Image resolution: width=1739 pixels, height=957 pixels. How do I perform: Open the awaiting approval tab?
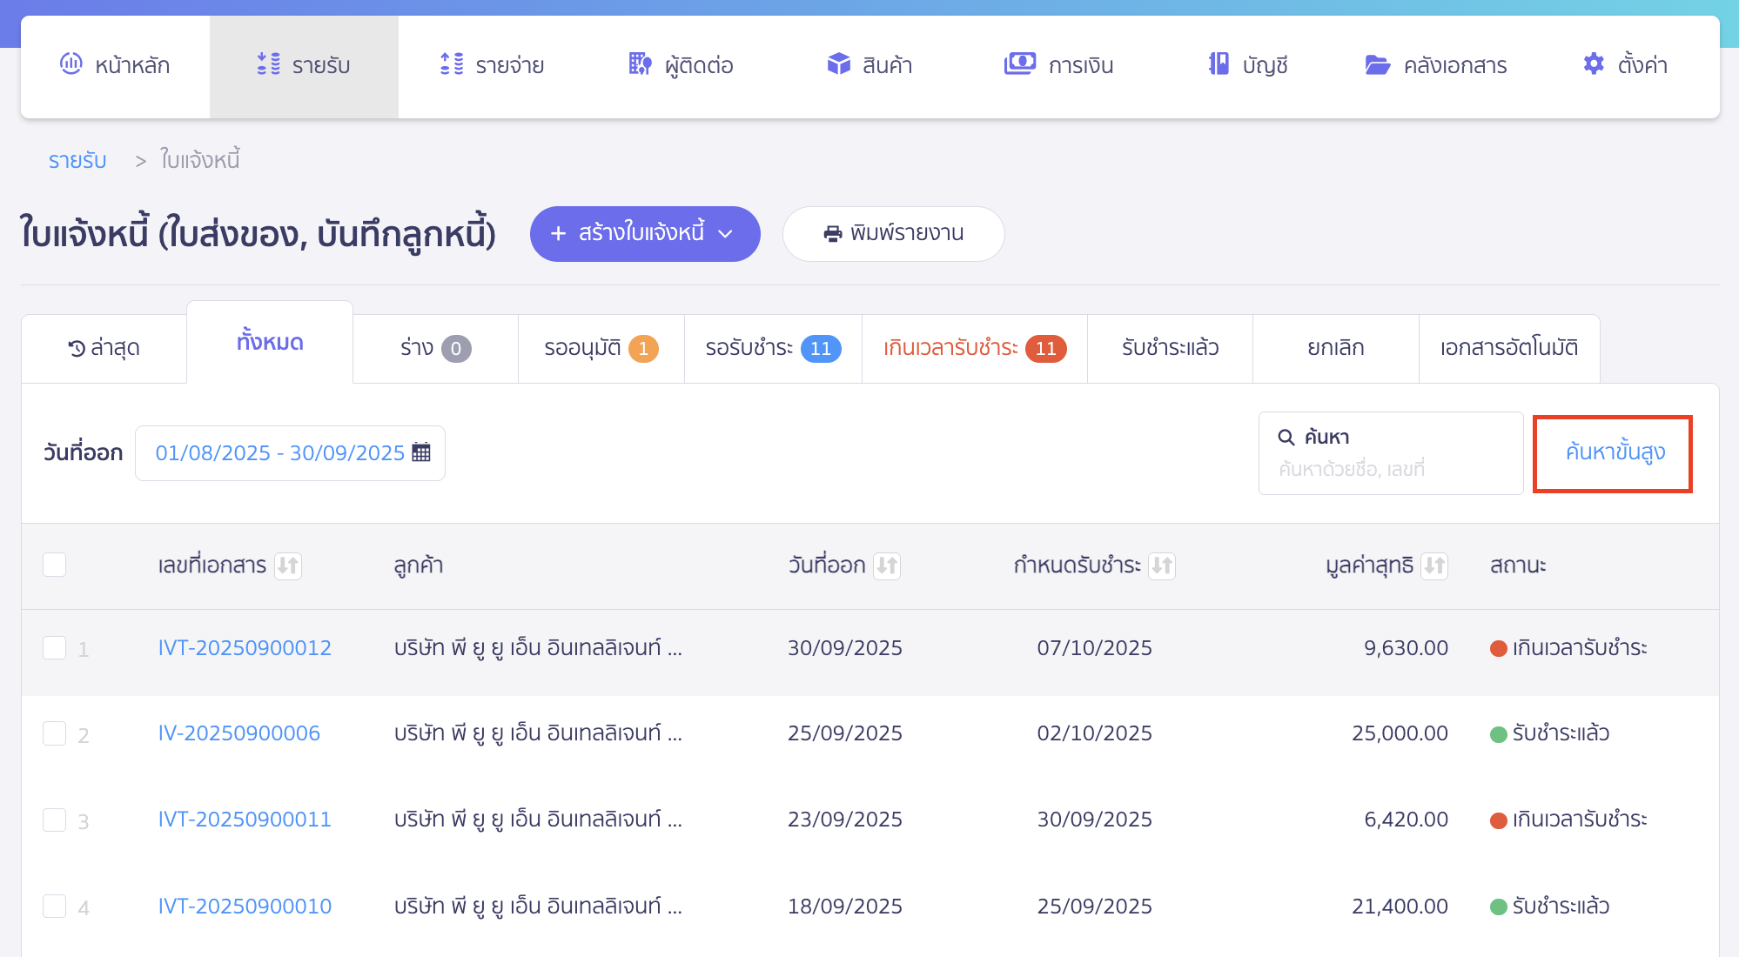click(601, 348)
